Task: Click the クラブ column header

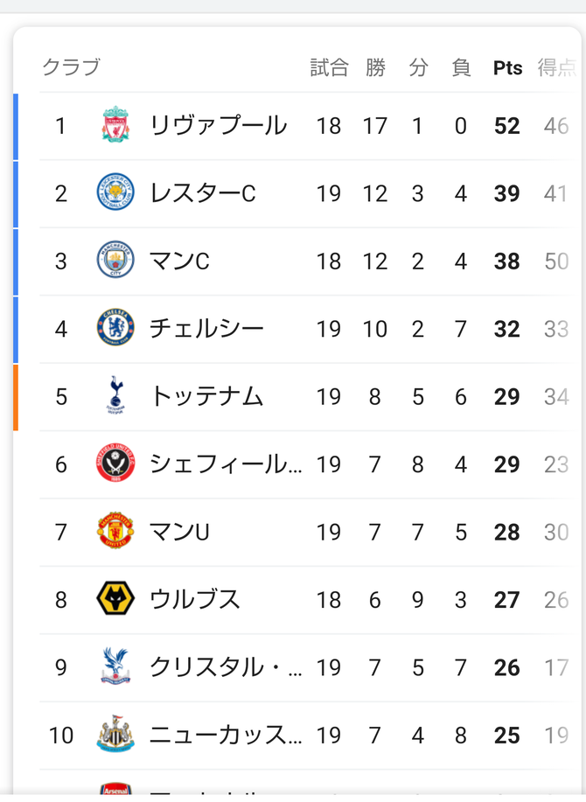Action: (x=71, y=67)
